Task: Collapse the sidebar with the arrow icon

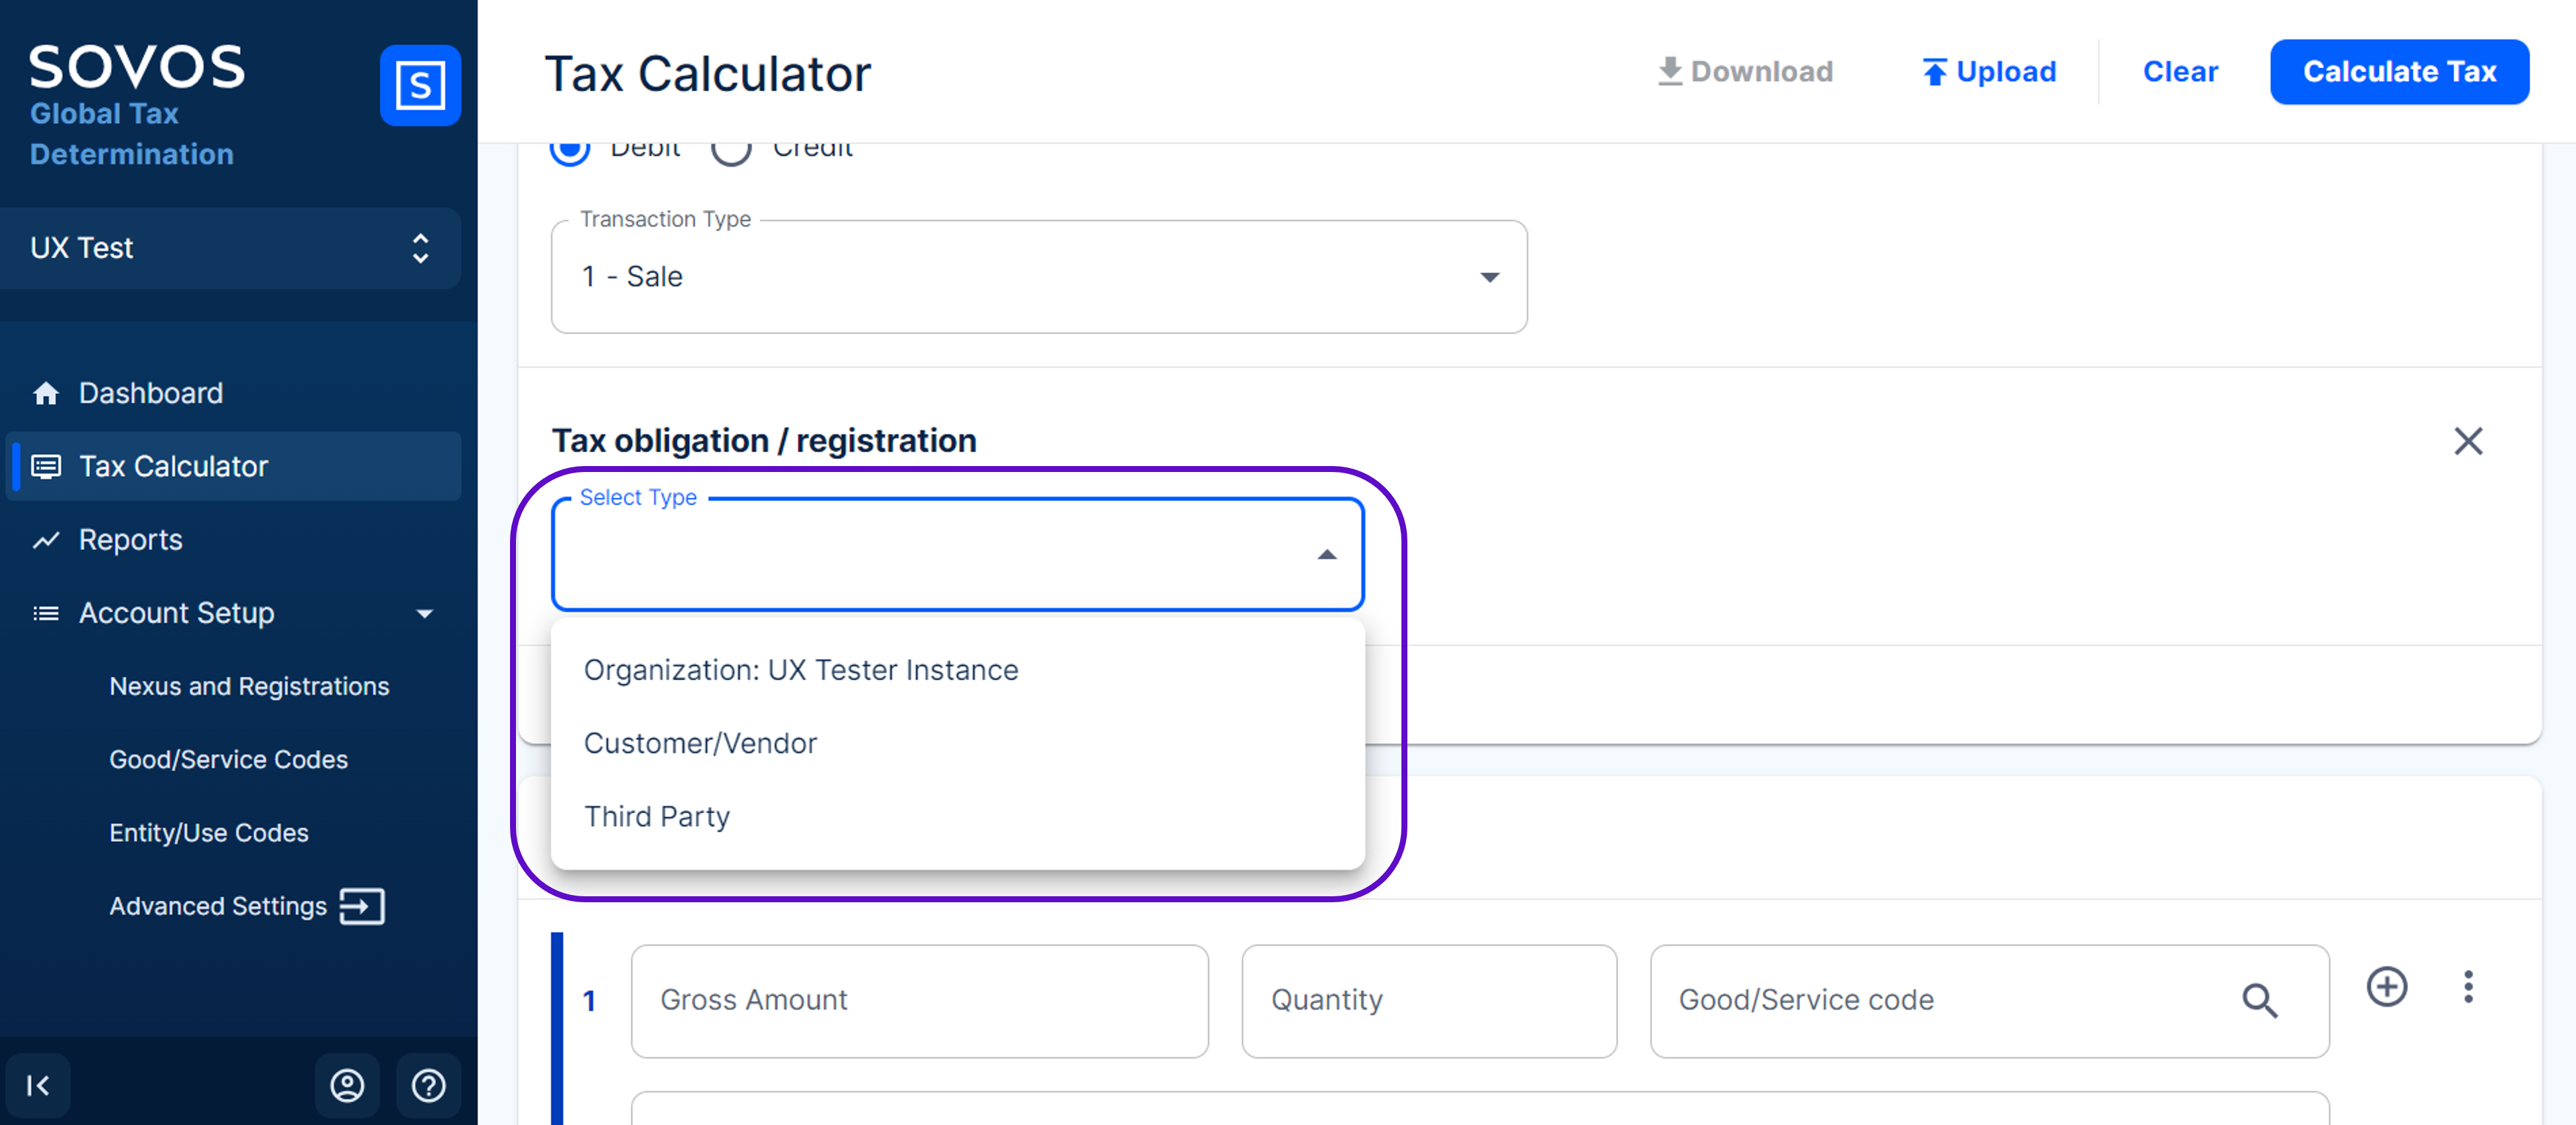Action: click(x=38, y=1085)
